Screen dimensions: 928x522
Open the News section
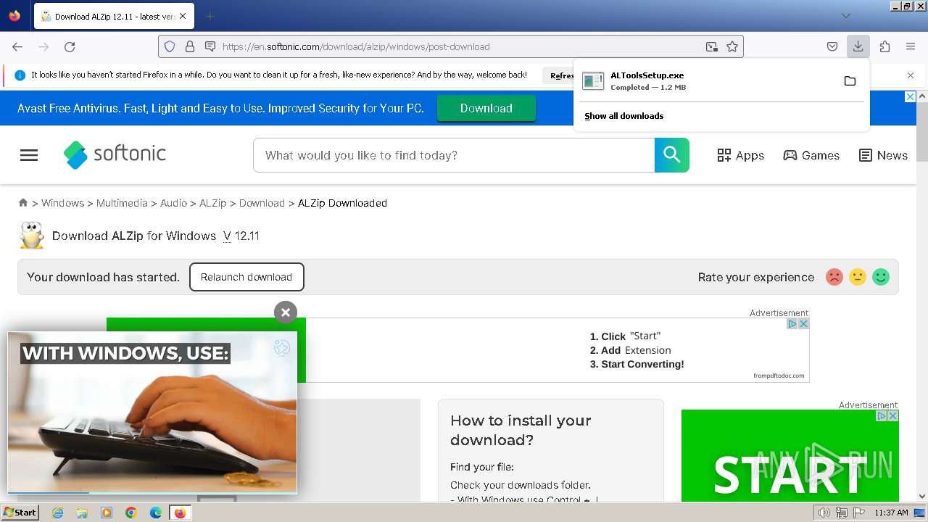883,155
